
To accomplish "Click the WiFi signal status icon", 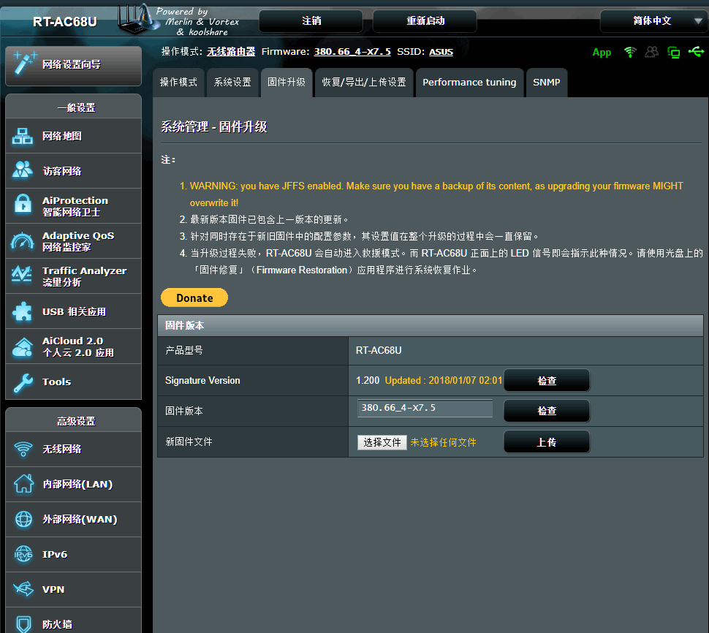I will point(630,52).
